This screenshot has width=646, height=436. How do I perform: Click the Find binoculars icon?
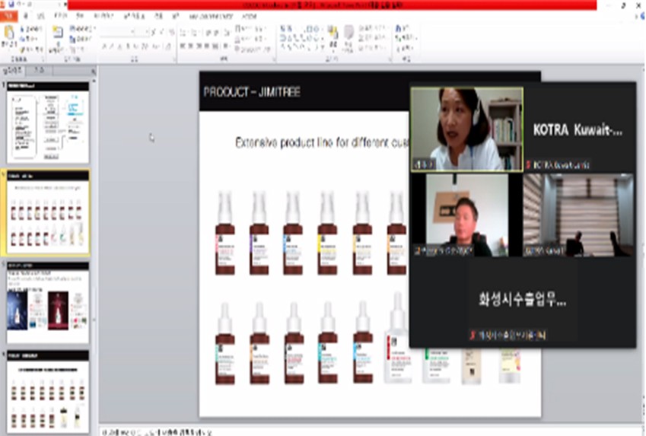pos(399,29)
